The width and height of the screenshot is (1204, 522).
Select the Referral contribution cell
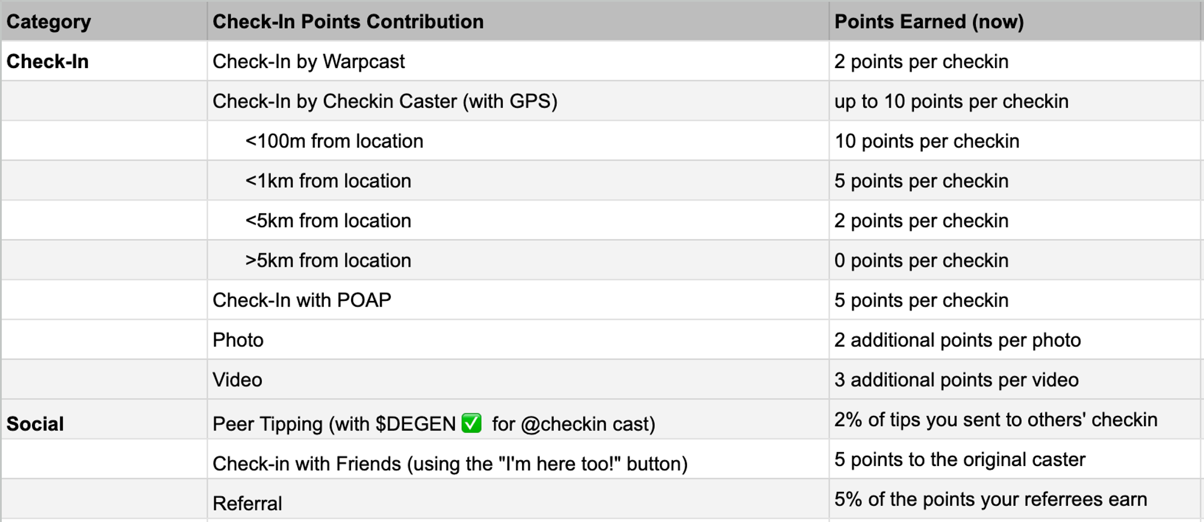point(247,503)
